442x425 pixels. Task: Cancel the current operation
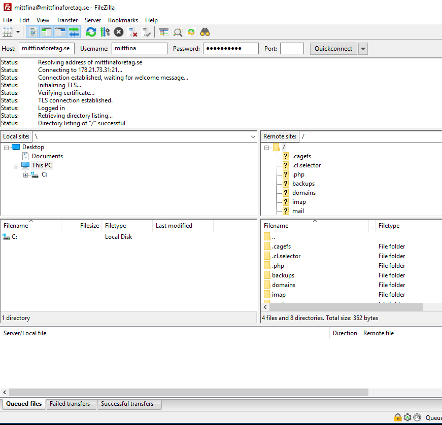tap(119, 32)
